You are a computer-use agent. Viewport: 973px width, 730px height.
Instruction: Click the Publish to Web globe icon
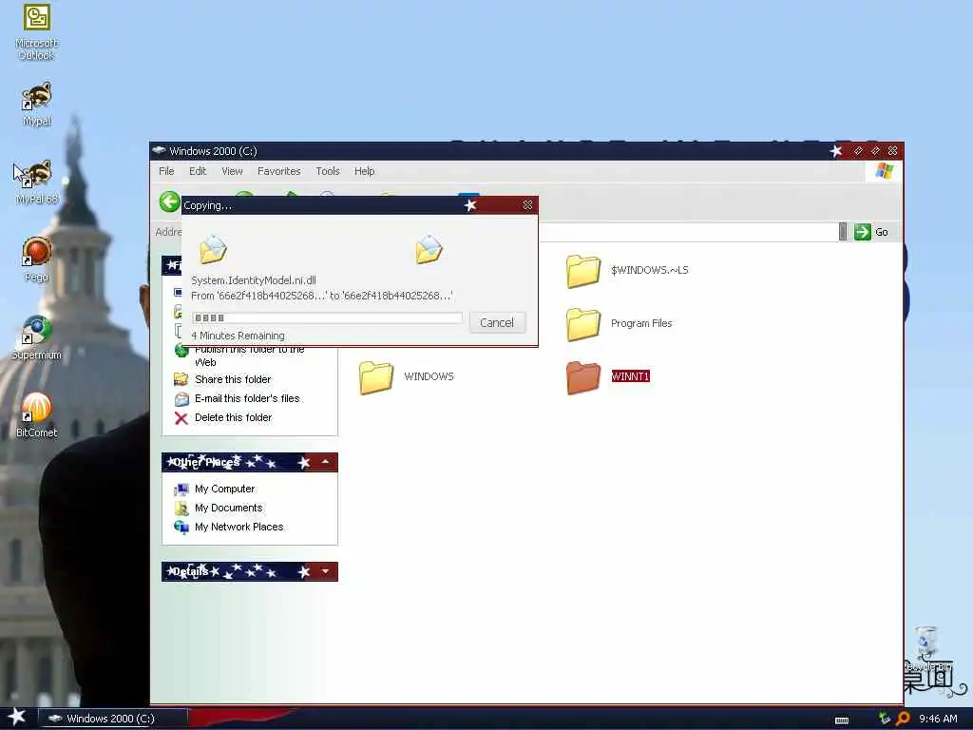181,352
